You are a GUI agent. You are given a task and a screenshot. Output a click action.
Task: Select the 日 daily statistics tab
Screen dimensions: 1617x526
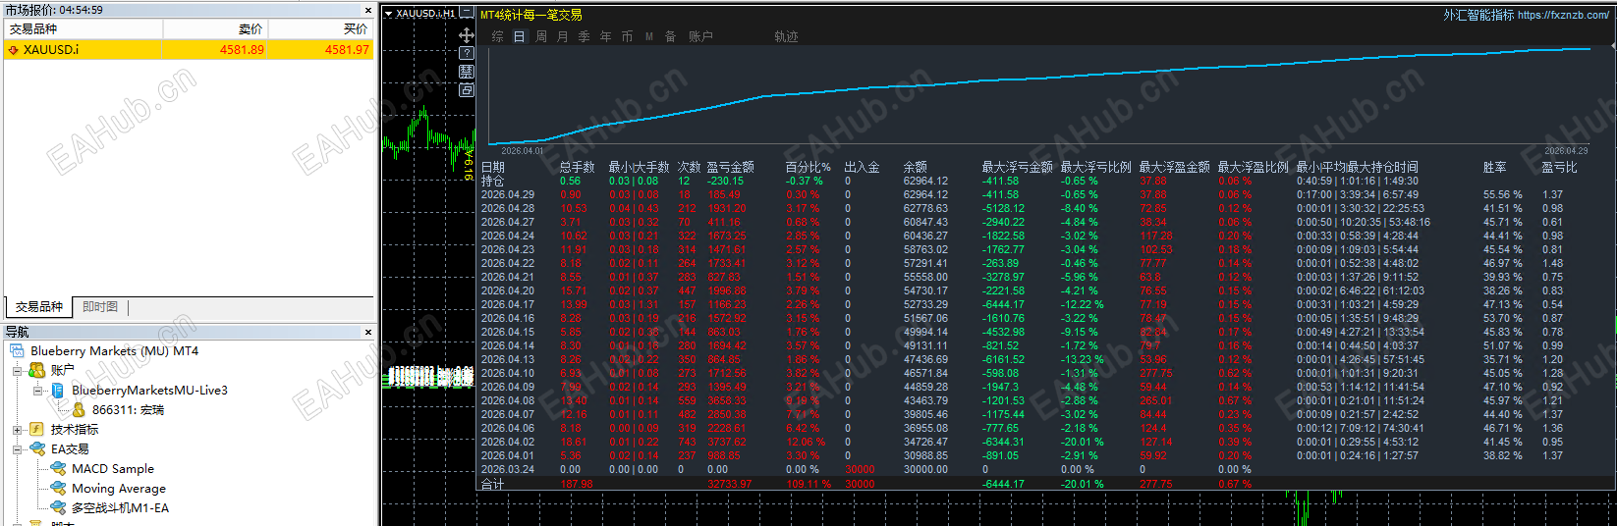click(x=519, y=36)
